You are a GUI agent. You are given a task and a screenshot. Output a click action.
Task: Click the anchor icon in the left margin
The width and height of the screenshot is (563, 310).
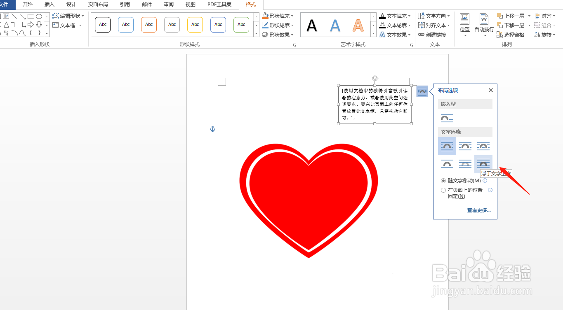coord(213,129)
